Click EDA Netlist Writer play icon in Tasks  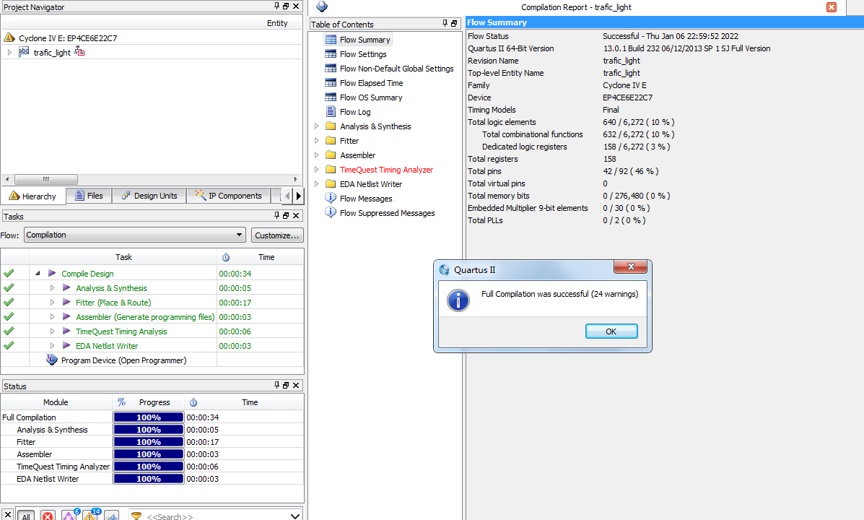[x=66, y=345]
